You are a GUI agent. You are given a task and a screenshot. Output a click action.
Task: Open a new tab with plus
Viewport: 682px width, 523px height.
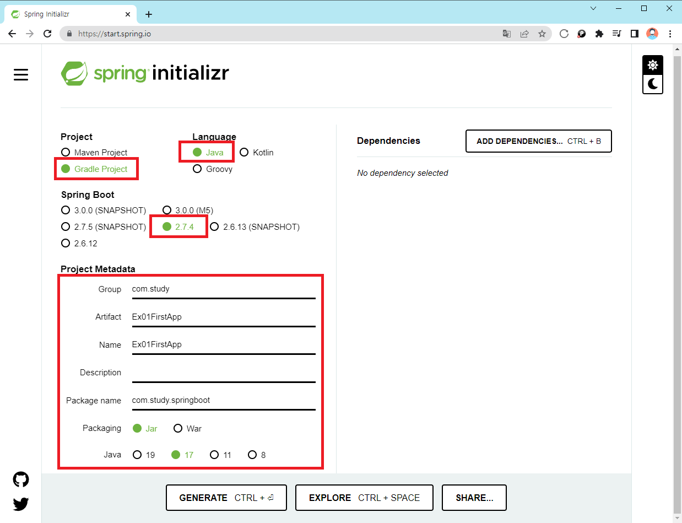click(x=149, y=14)
